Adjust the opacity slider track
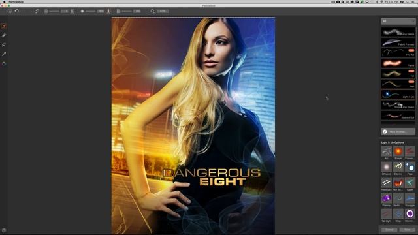 (x=90, y=11)
